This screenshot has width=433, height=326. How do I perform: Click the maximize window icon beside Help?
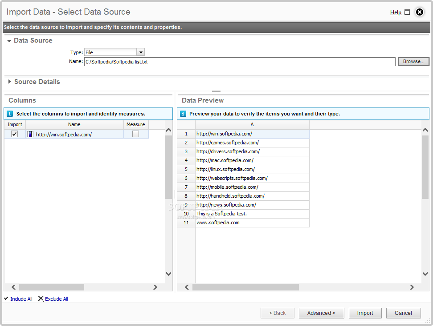(x=407, y=12)
